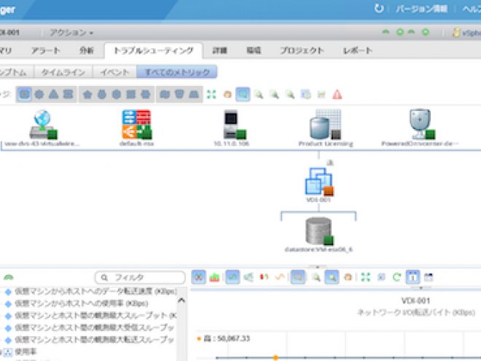Screen dimensions: 481x361
Task: Click small chart icon left of red alert triangle
Action: coord(321,94)
